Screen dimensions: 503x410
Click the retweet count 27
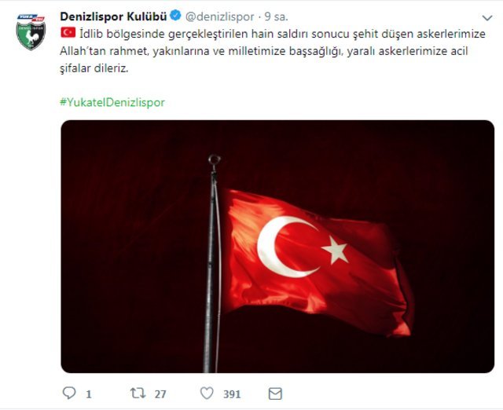160,394
